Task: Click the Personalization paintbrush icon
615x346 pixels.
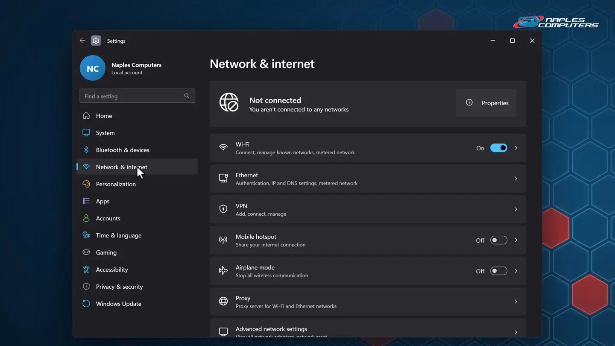Action: point(86,184)
